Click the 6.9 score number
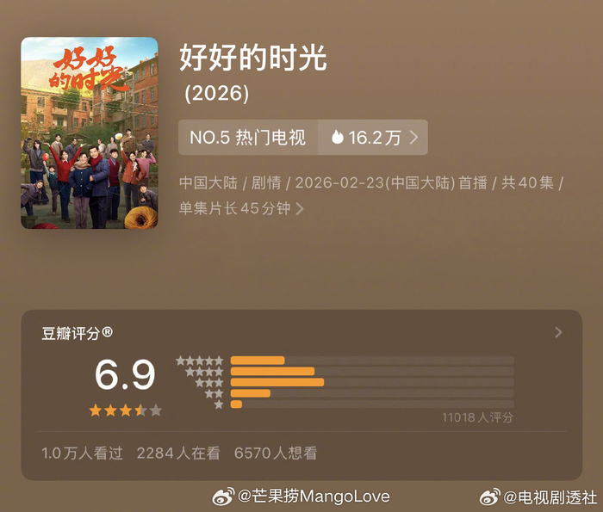603x512 pixels. [x=125, y=374]
